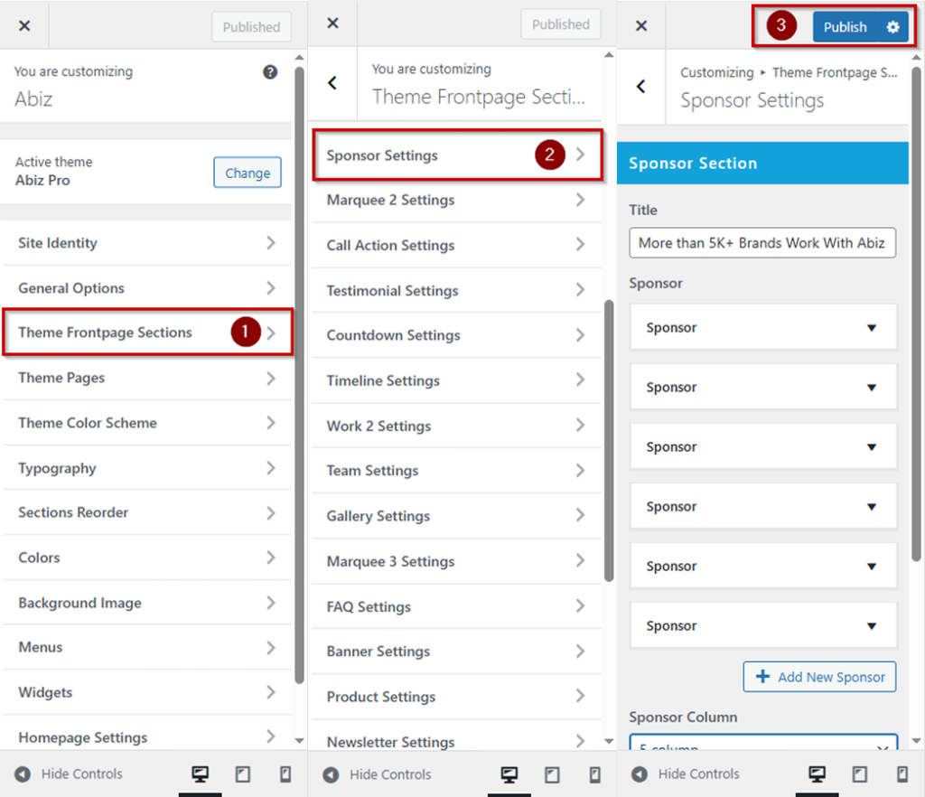Open publish settings gear icon
Image resolution: width=925 pixels, height=797 pixels.
pos(892,27)
